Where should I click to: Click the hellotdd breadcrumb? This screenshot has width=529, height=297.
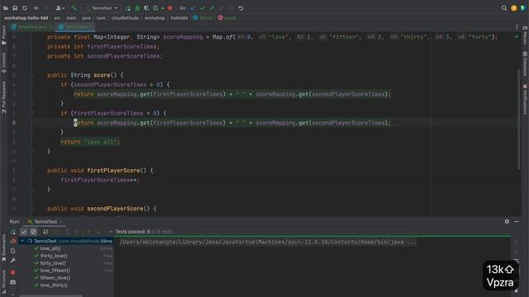point(179,18)
